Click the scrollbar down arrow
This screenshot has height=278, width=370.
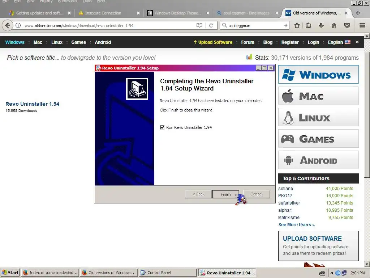(x=367, y=264)
